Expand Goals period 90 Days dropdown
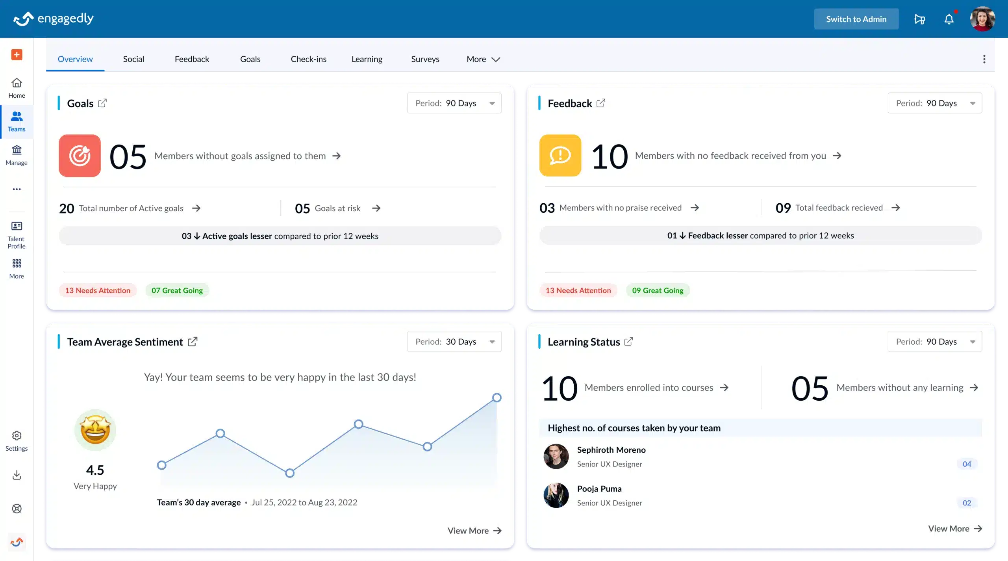The width and height of the screenshot is (1008, 561). point(454,103)
